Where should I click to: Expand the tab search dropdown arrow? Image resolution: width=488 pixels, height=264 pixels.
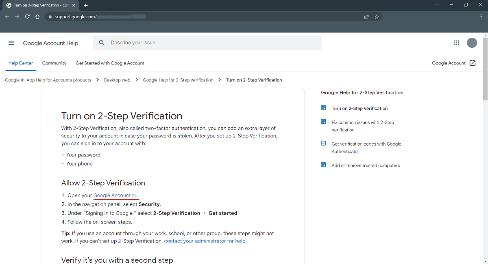click(437, 5)
